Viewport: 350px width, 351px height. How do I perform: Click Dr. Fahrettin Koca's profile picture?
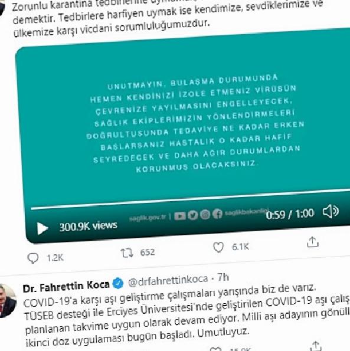(x=7, y=300)
